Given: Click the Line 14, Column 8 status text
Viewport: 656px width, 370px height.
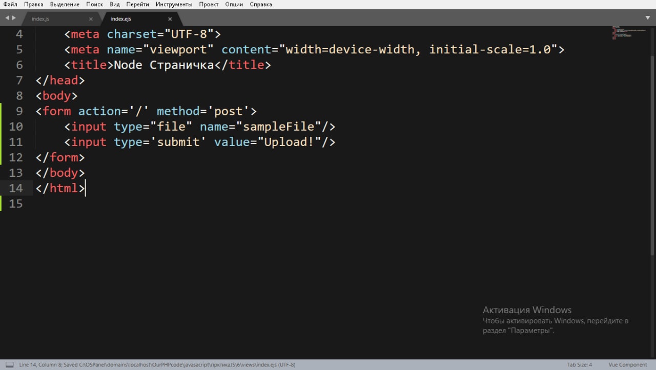Looking at the screenshot, I should (40, 365).
